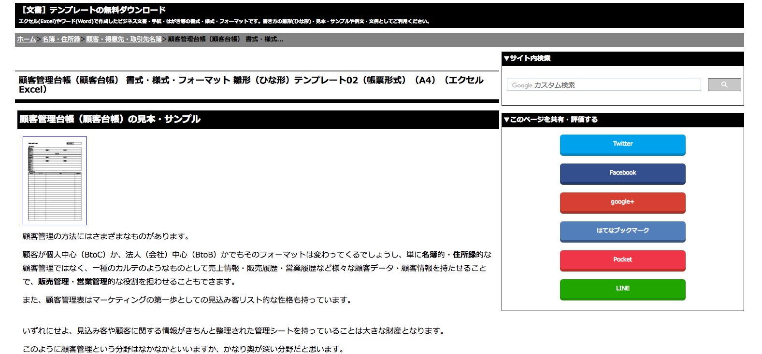Image resolution: width=762 pixels, height=354 pixels.
Task: Click the magnifier search button
Action: click(x=724, y=85)
